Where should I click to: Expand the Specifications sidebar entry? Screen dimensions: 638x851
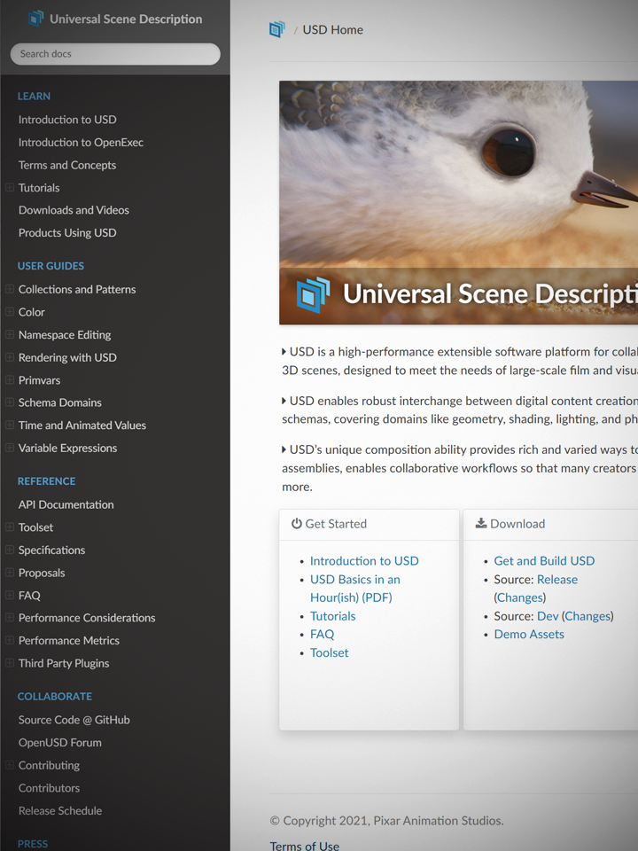[x=10, y=550]
